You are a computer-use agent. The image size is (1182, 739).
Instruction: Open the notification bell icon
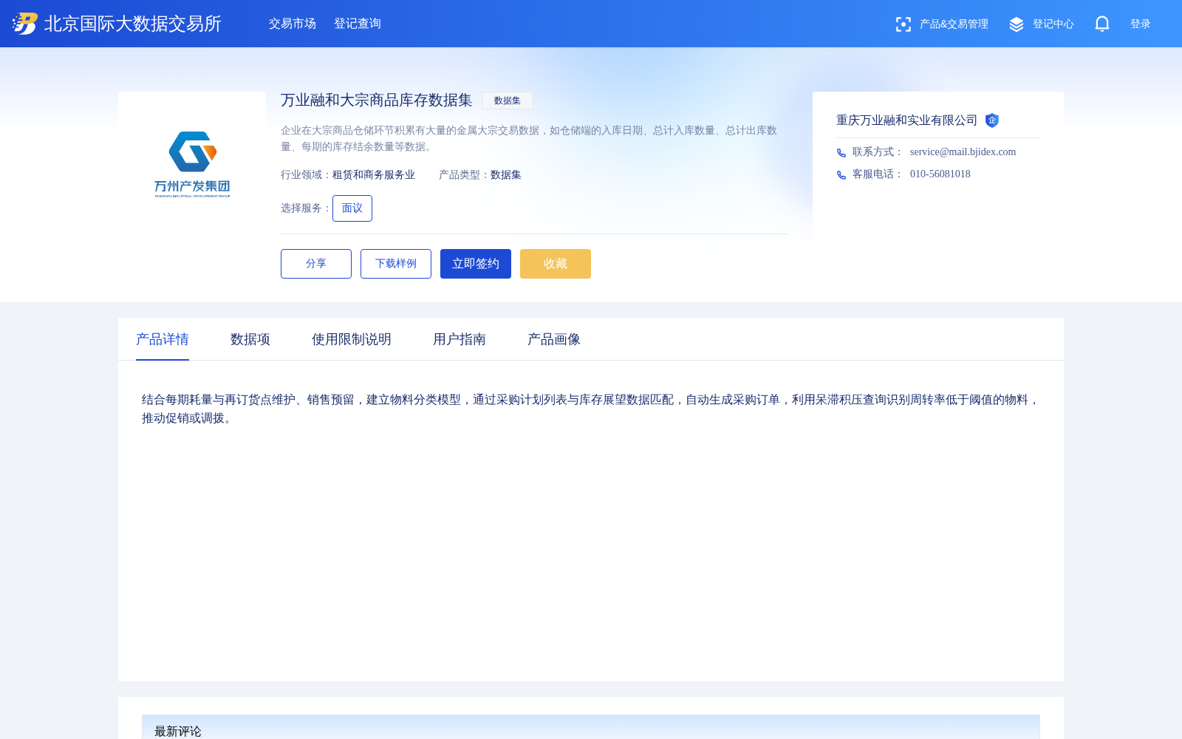(1102, 24)
